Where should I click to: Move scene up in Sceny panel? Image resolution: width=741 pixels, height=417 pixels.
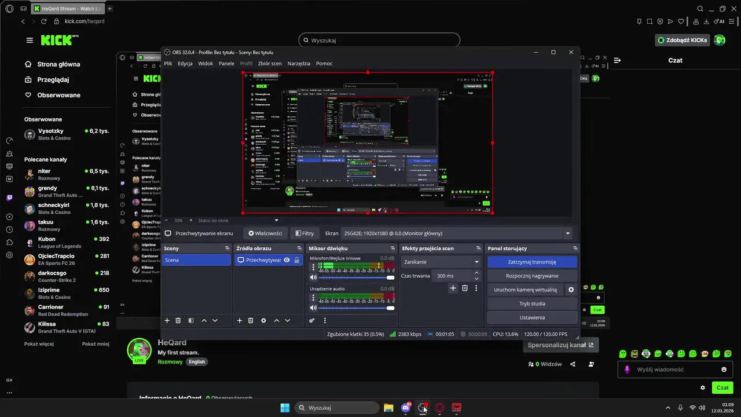point(204,320)
